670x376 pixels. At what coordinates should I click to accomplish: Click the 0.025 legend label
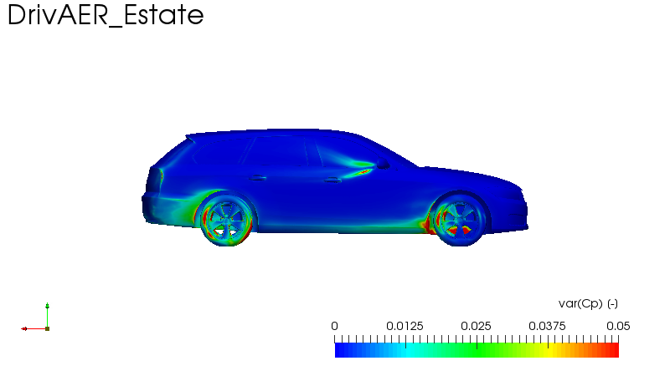pyautogui.click(x=476, y=326)
